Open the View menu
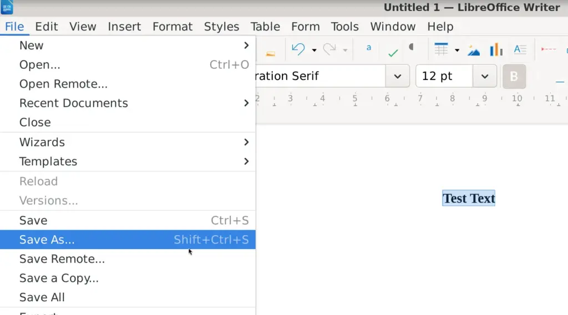 point(83,27)
